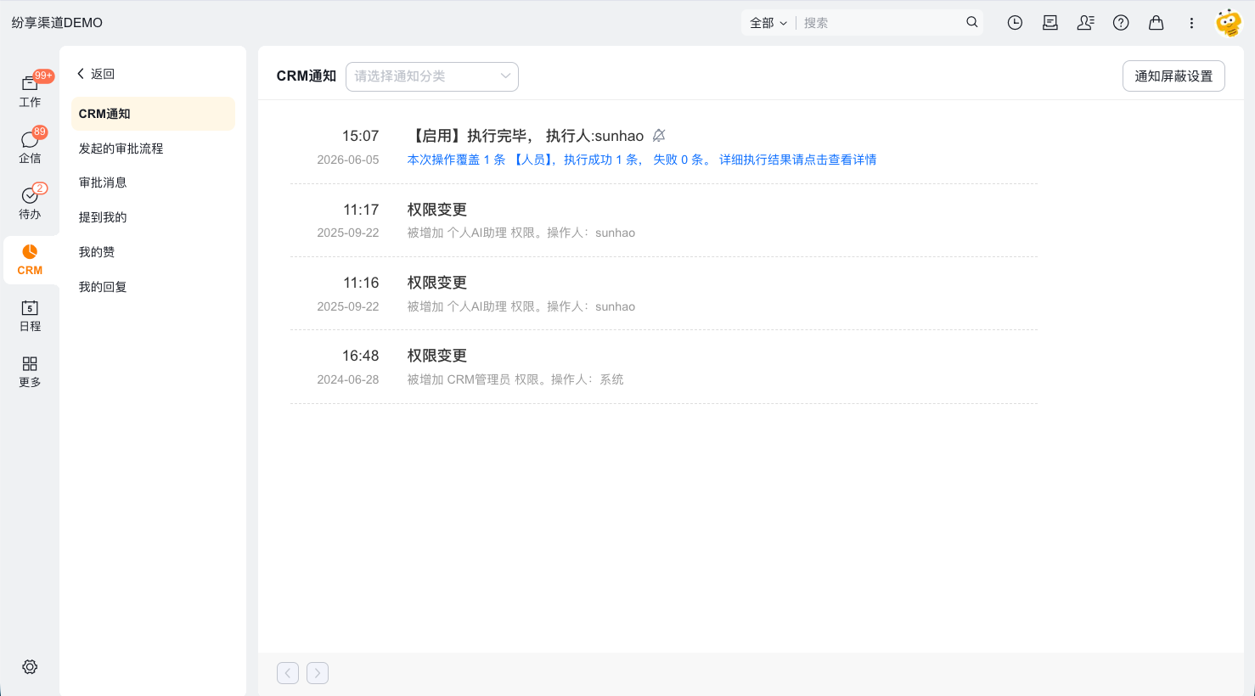Select the CRM sidebar icon

point(30,260)
